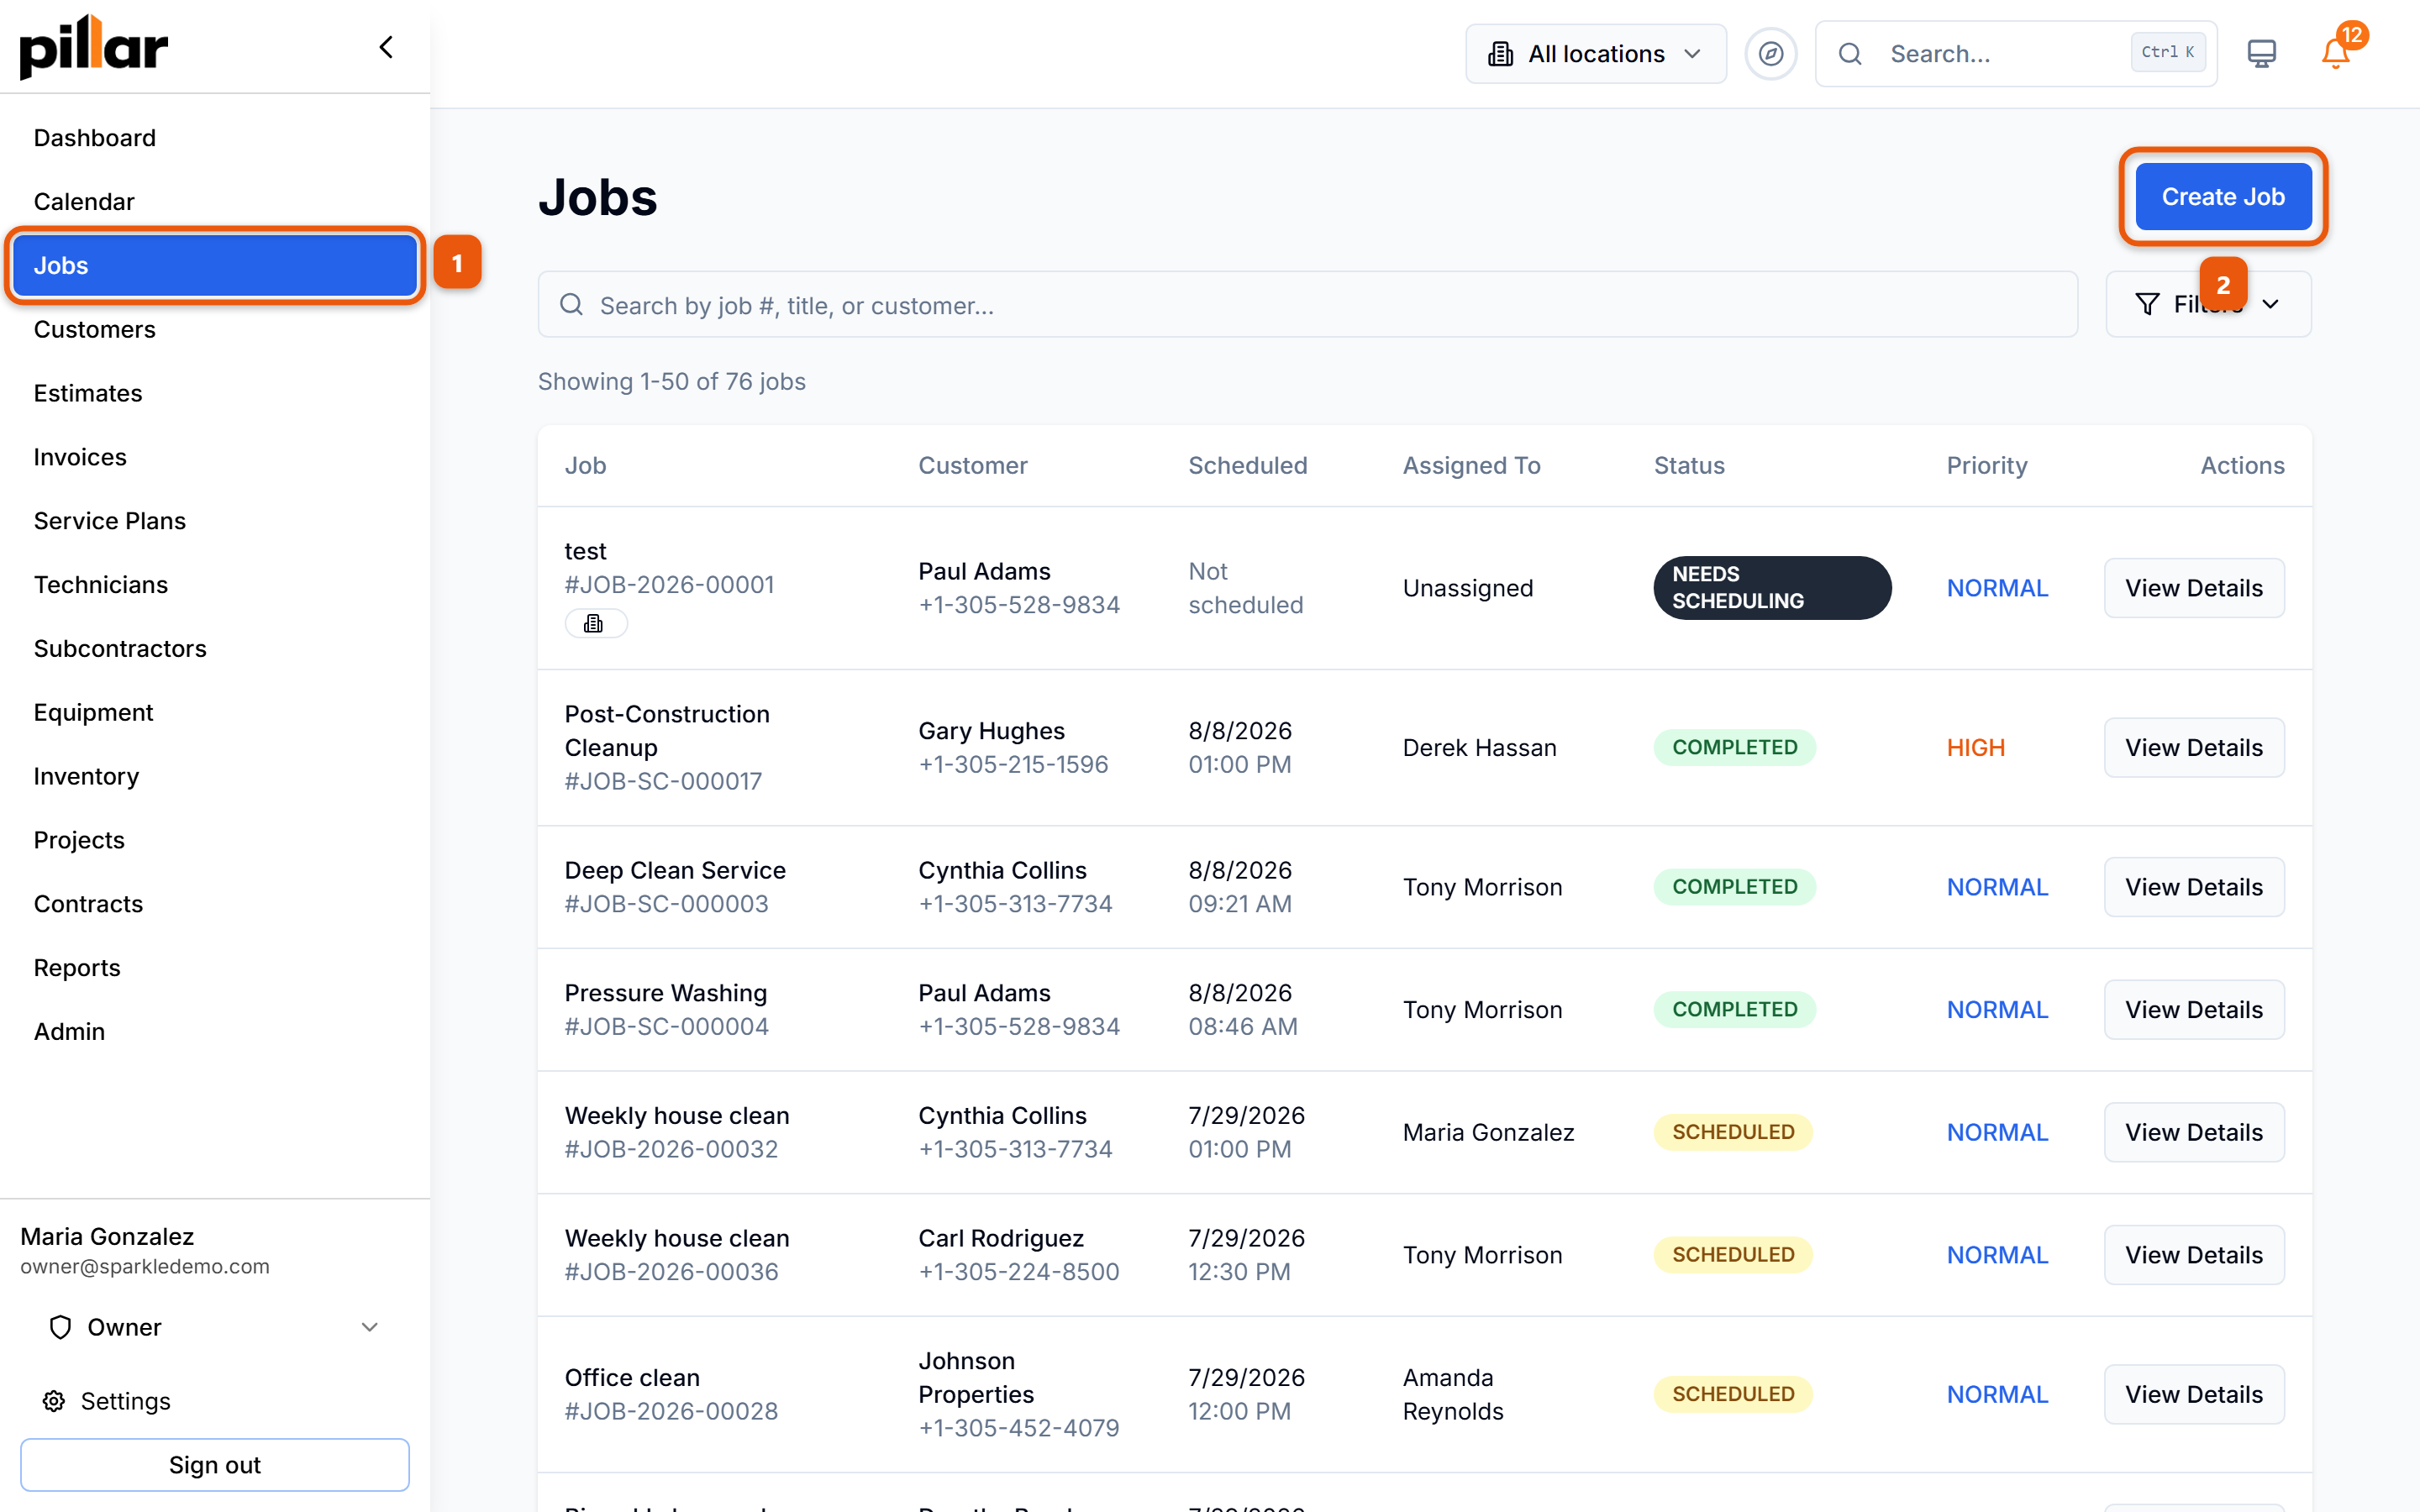The height and width of the screenshot is (1512, 2420).
Task: Click the magnifier in the jobs search bar
Action: point(571,304)
